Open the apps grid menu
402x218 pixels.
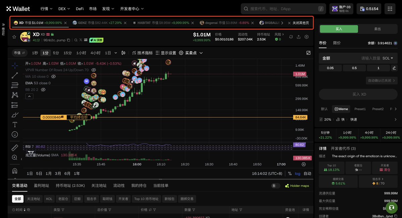390,9
